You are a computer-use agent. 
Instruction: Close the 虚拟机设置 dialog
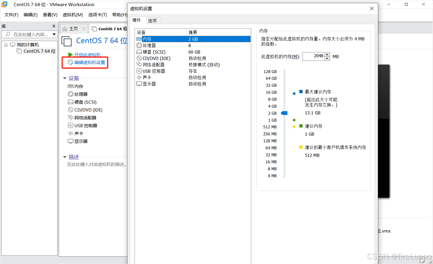click(372, 8)
